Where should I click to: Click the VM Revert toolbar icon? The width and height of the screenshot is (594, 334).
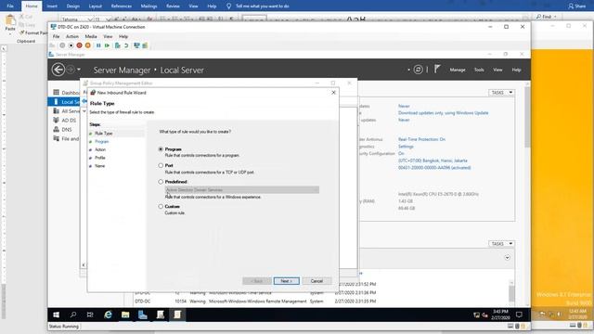(126, 45)
